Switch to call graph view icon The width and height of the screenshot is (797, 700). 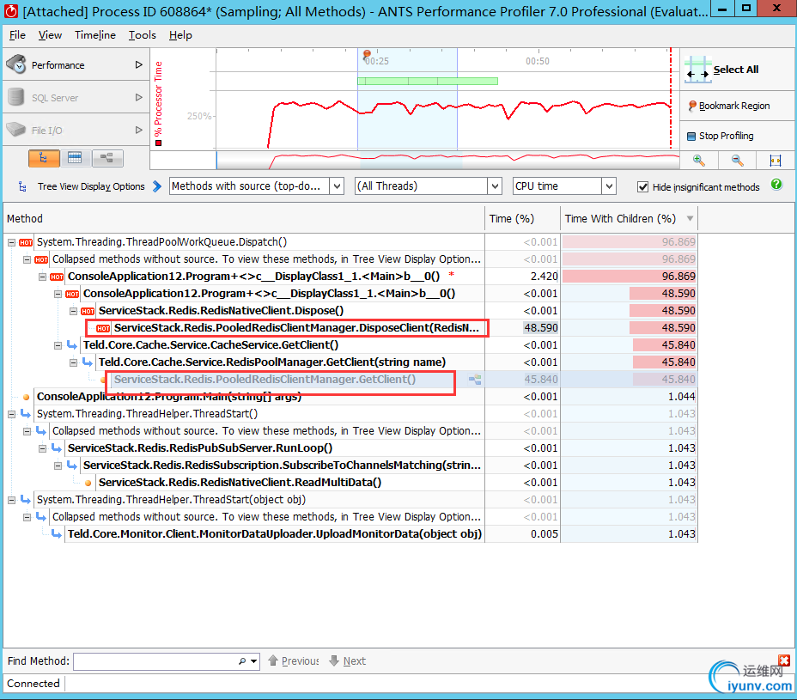click(106, 159)
